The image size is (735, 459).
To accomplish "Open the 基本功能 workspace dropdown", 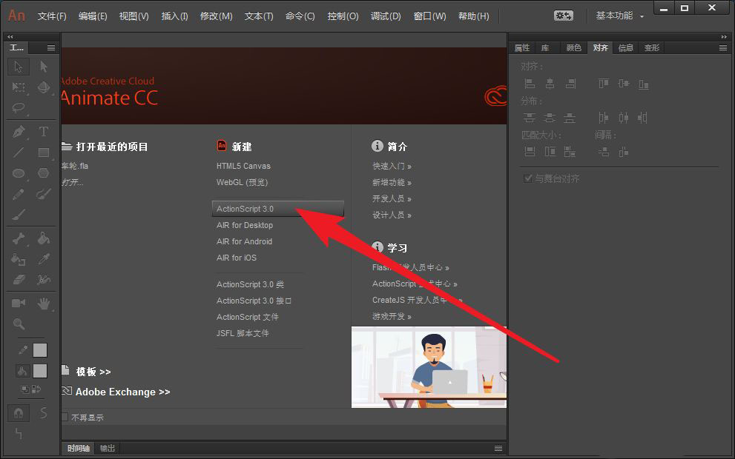I will [x=620, y=16].
